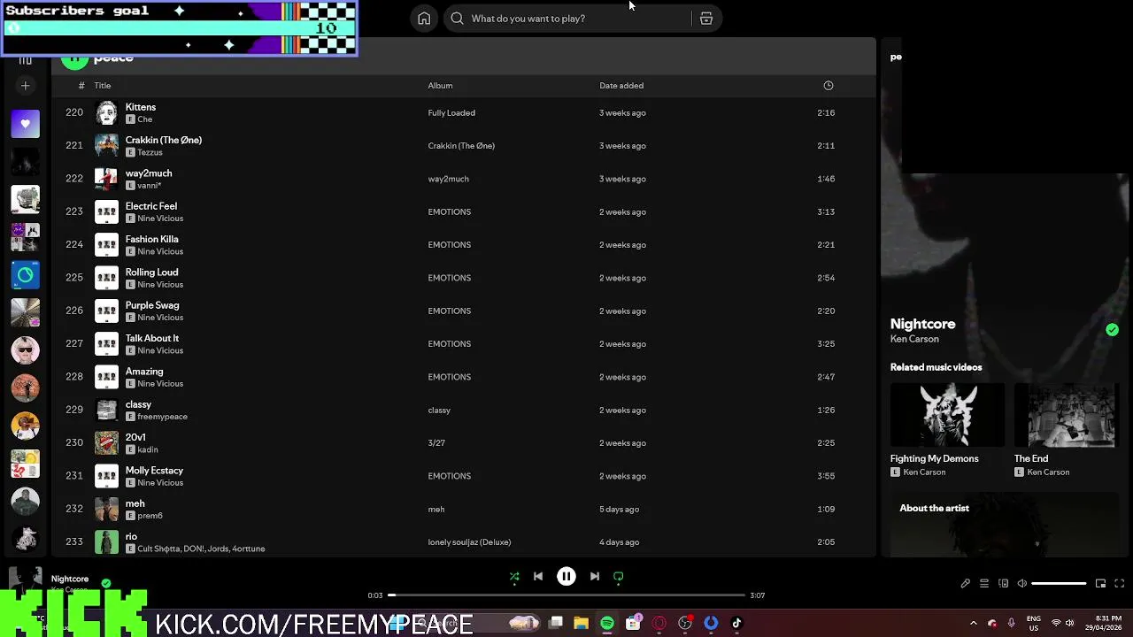Select track rio
Viewport: 1133px width, 637px height.
(x=464, y=542)
